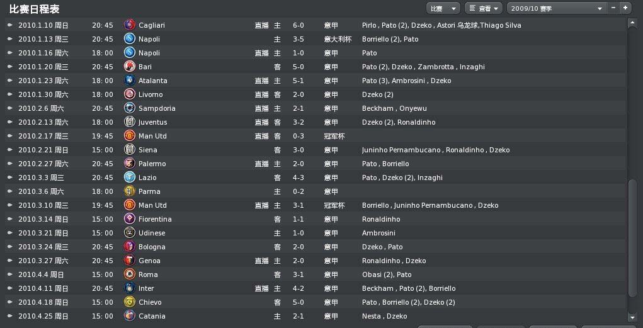
Task: Click the Roma club badge icon
Action: click(x=130, y=274)
